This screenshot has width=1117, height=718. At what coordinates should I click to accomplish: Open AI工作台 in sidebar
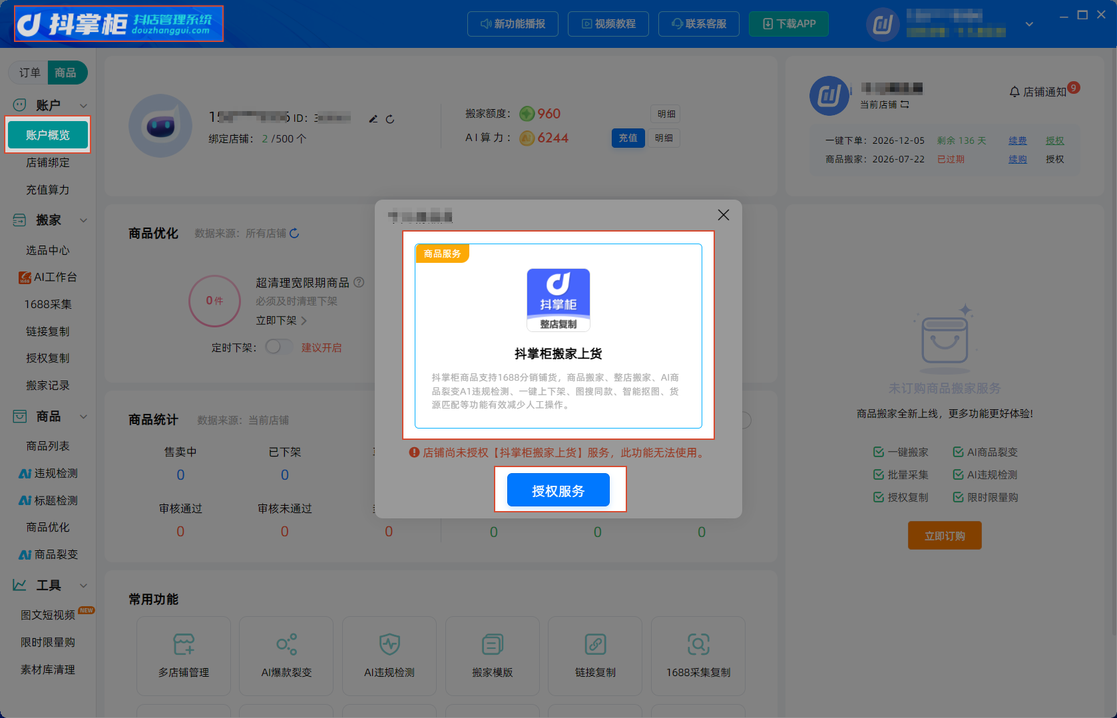point(48,277)
